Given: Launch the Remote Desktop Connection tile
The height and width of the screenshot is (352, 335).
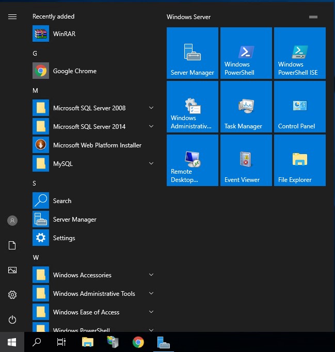Looking at the screenshot, I should pyautogui.click(x=192, y=160).
